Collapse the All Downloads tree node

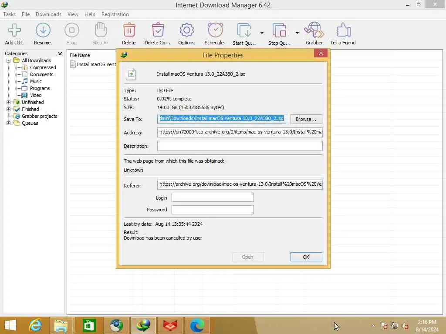point(9,60)
